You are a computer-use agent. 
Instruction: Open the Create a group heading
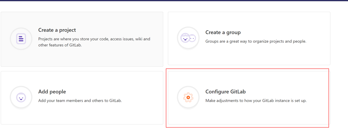click(223, 32)
